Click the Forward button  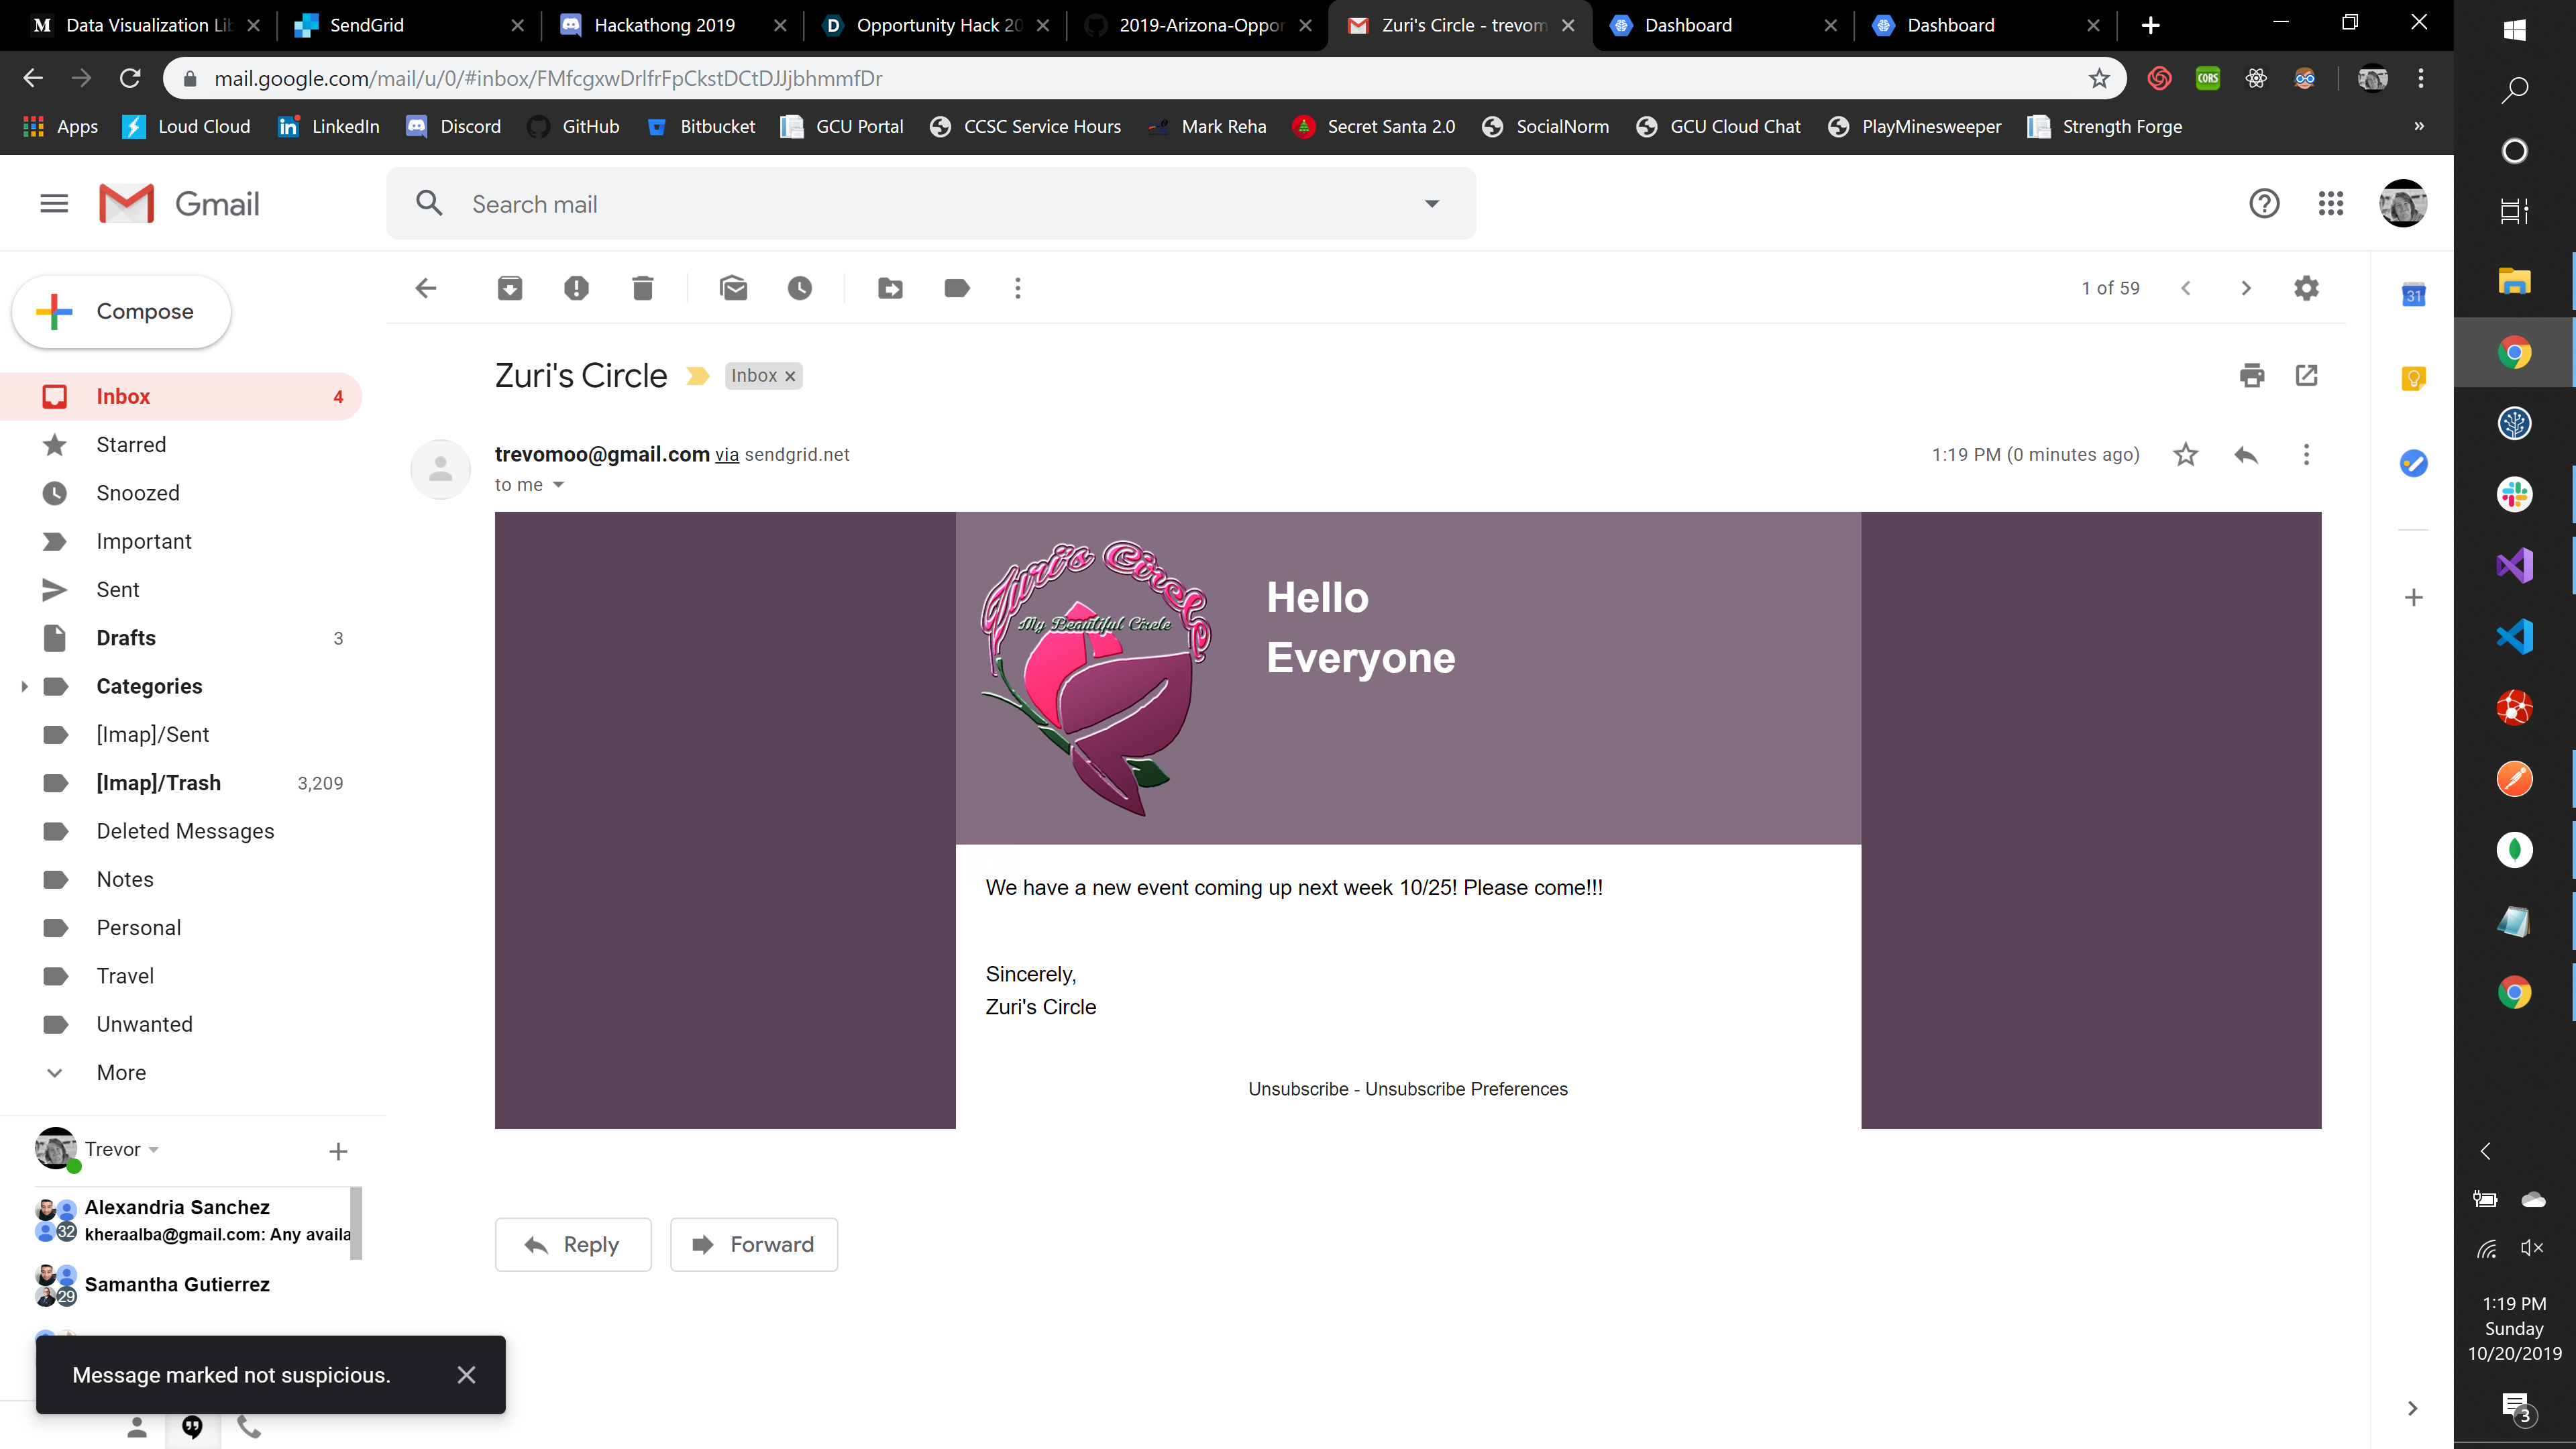coord(754,1244)
